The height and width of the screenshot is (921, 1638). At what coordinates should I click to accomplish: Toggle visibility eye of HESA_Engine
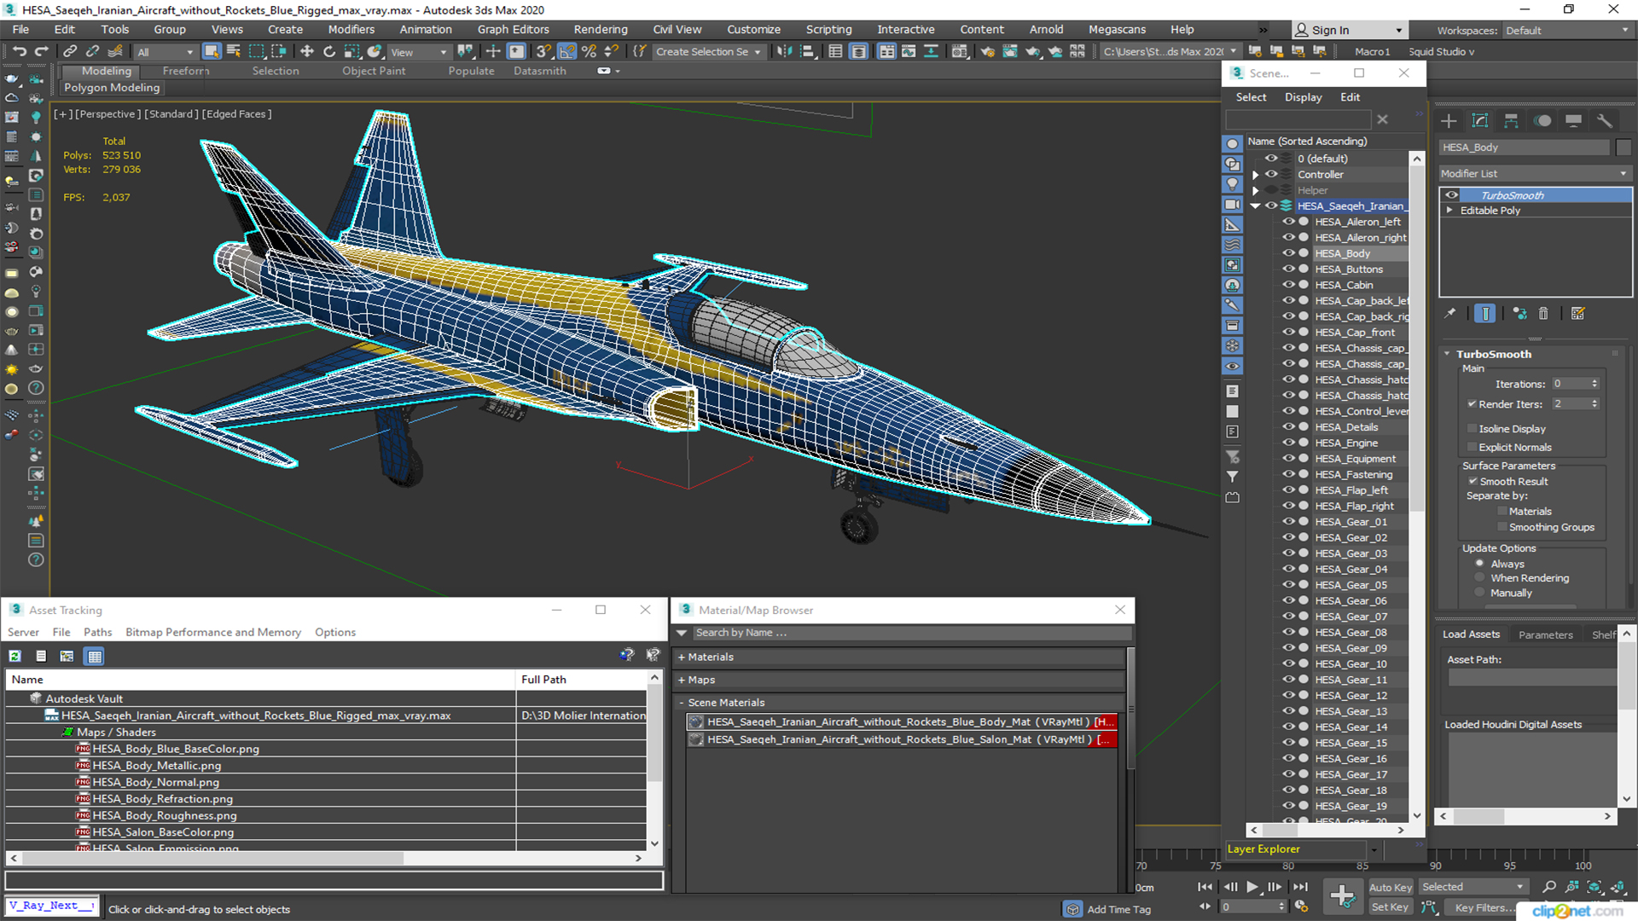[1288, 443]
